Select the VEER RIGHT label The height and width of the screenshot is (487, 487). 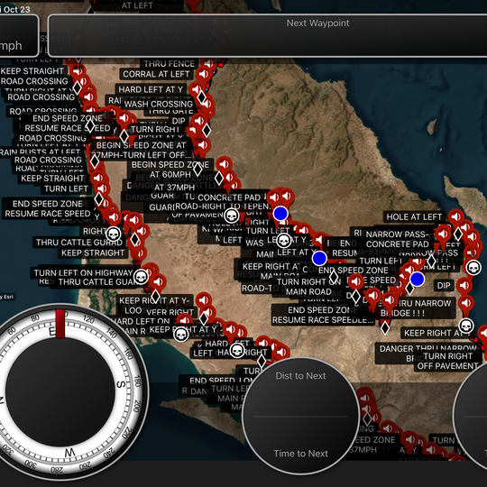(x=170, y=312)
